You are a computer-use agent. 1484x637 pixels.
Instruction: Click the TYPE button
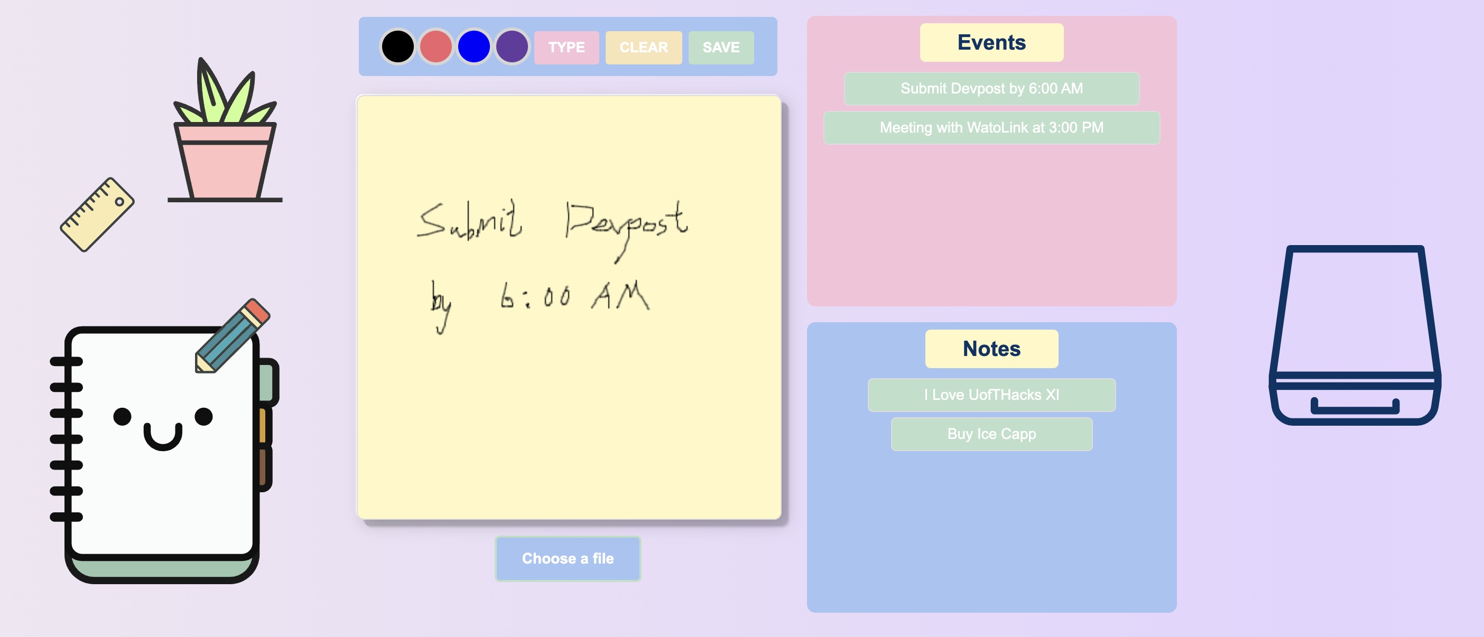point(567,47)
